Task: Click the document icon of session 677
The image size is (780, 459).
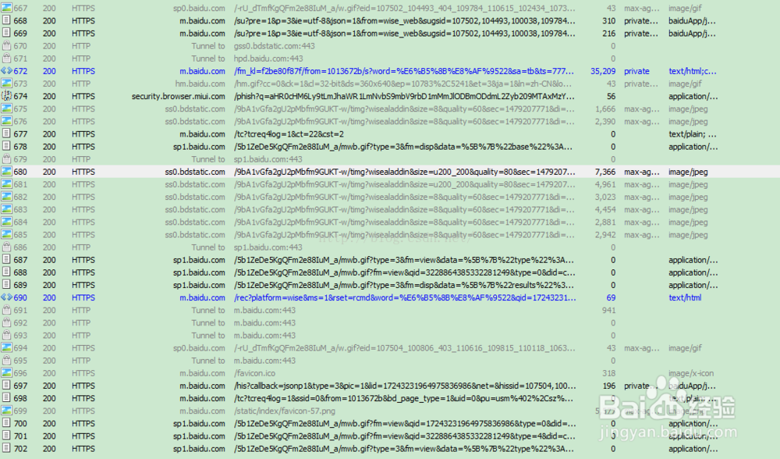Action: pyautogui.click(x=6, y=134)
